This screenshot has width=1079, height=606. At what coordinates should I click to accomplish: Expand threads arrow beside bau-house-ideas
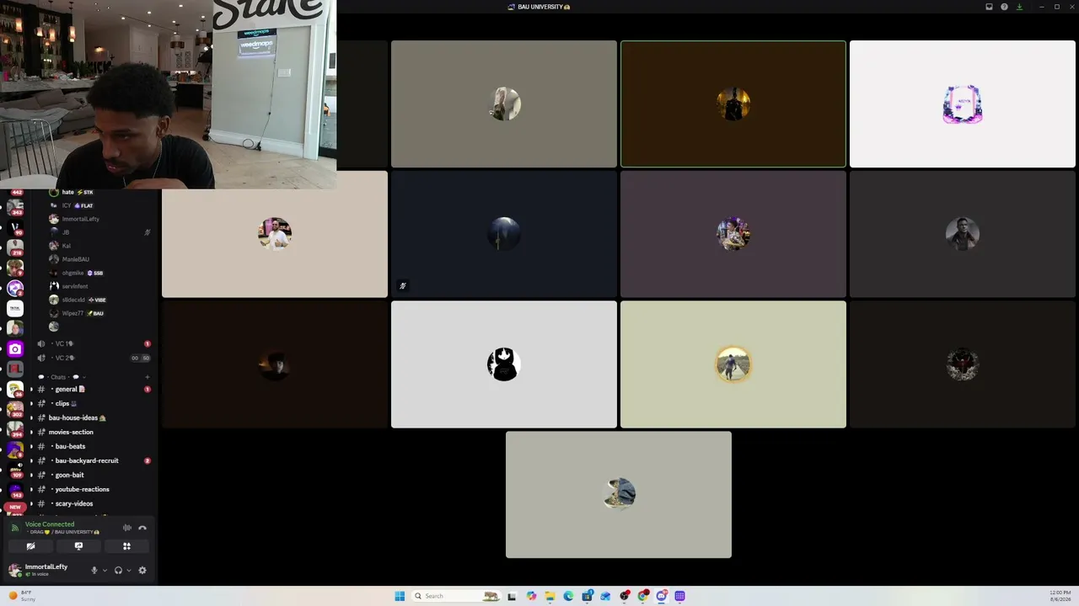coord(32,417)
